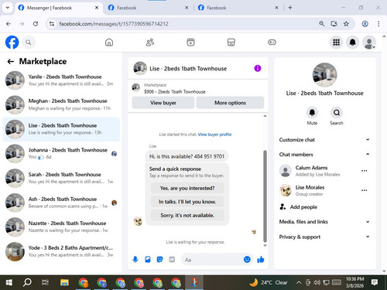
Task: Click the back arrow beside Marketplace
Action: click(11, 61)
